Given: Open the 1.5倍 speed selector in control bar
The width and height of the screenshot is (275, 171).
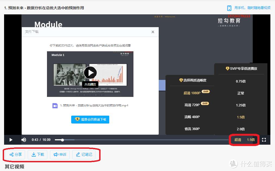Looking at the screenshot, I should 251,140.
